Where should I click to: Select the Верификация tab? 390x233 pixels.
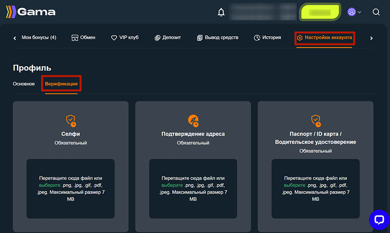[x=61, y=84]
